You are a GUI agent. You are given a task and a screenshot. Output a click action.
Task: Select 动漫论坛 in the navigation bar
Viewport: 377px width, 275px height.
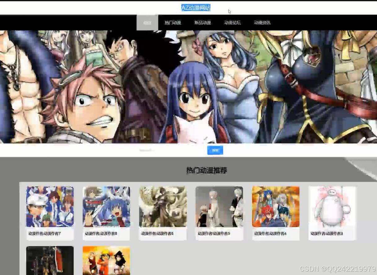pos(232,23)
